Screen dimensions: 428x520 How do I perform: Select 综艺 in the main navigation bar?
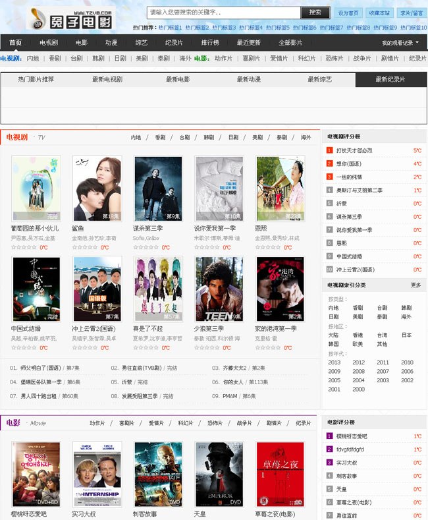tap(142, 42)
